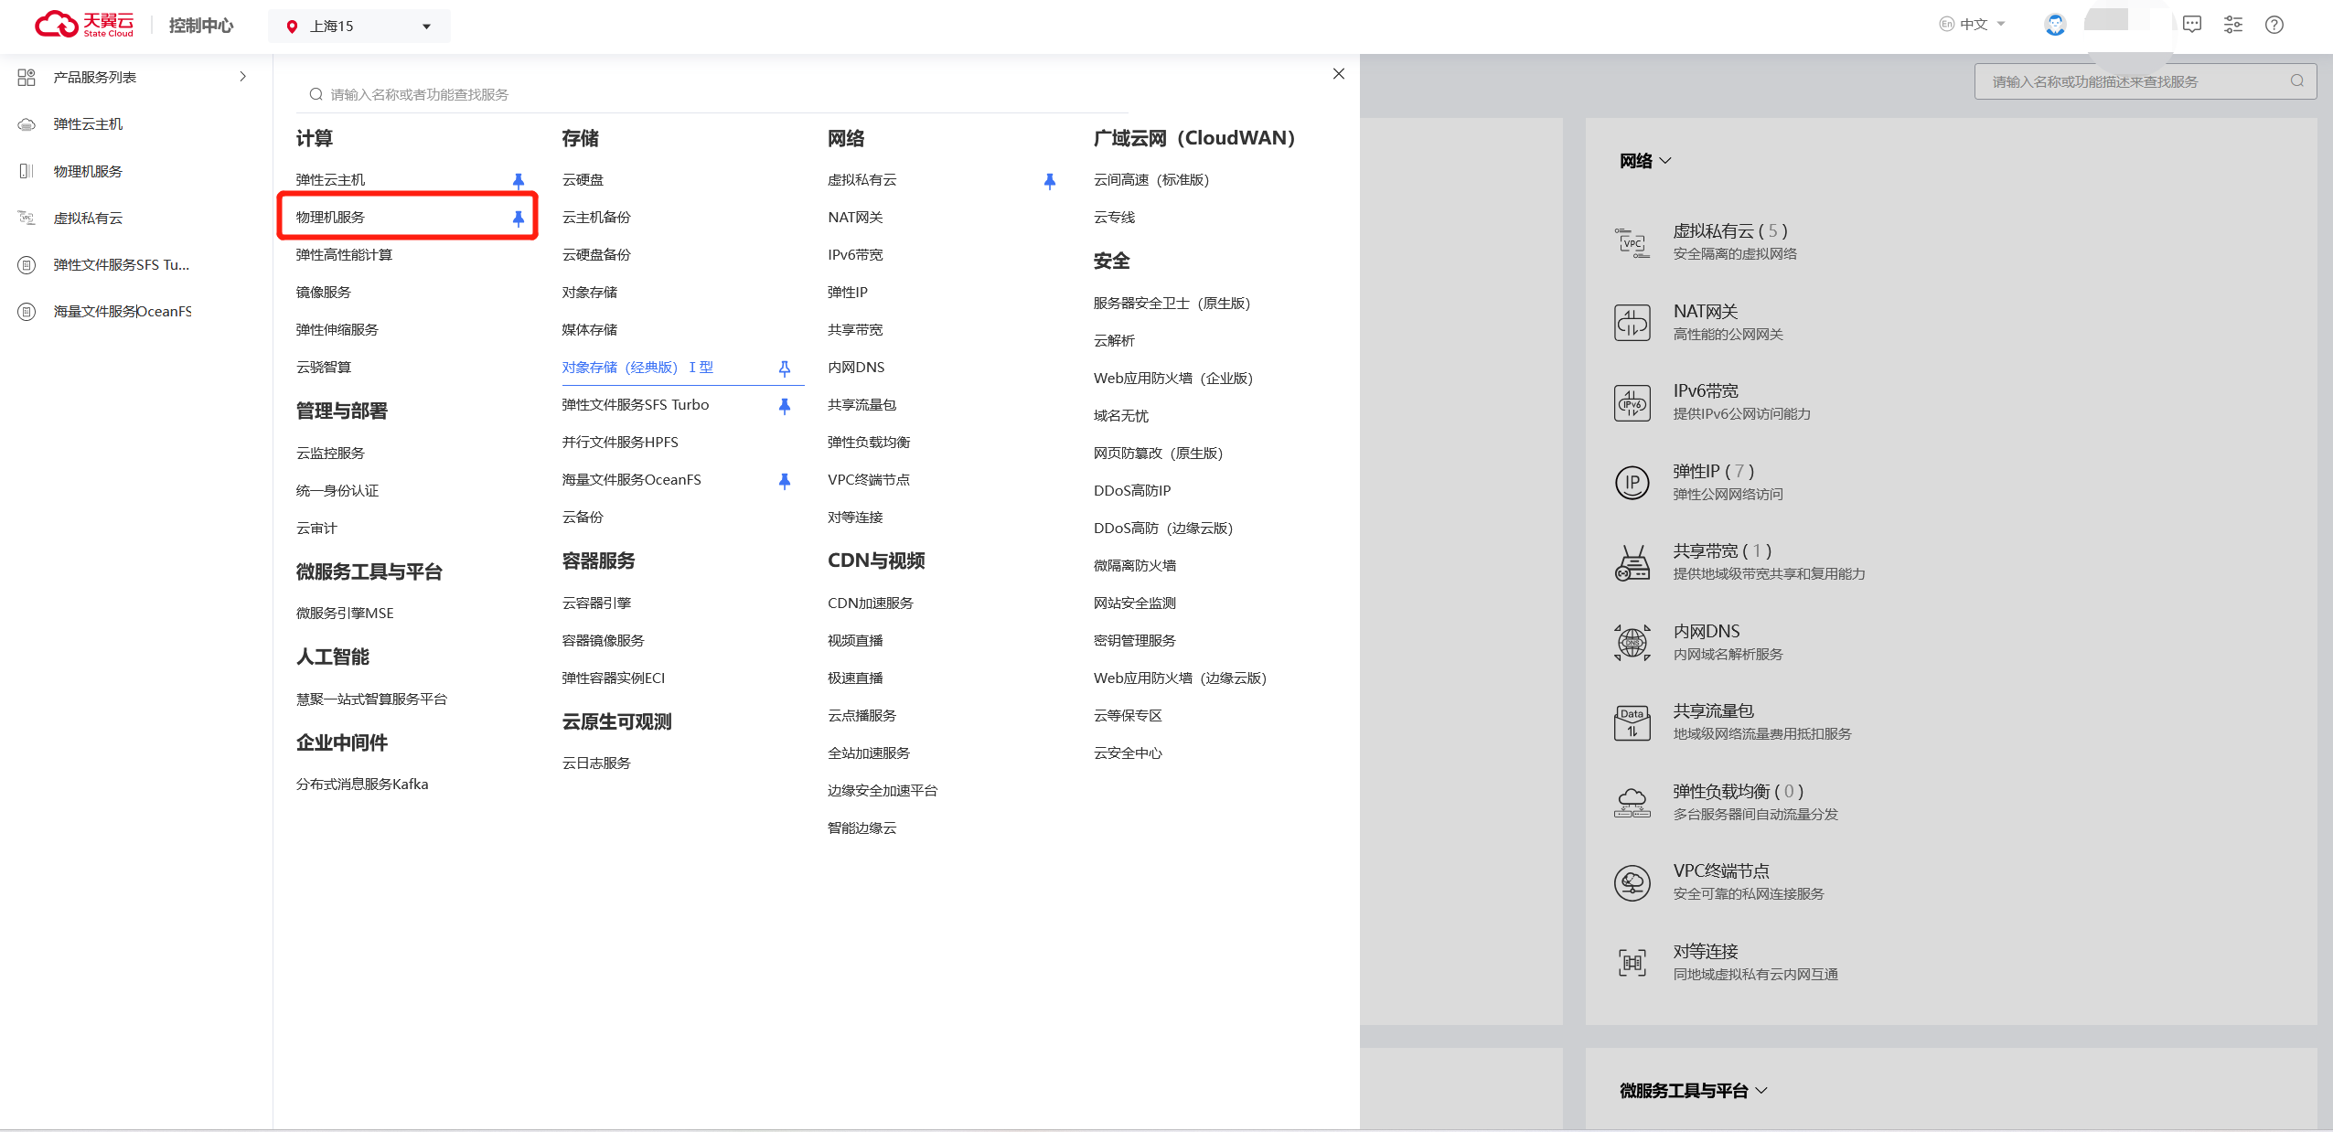The image size is (2333, 1132).
Task: Click the help question mark icon
Action: [2274, 25]
